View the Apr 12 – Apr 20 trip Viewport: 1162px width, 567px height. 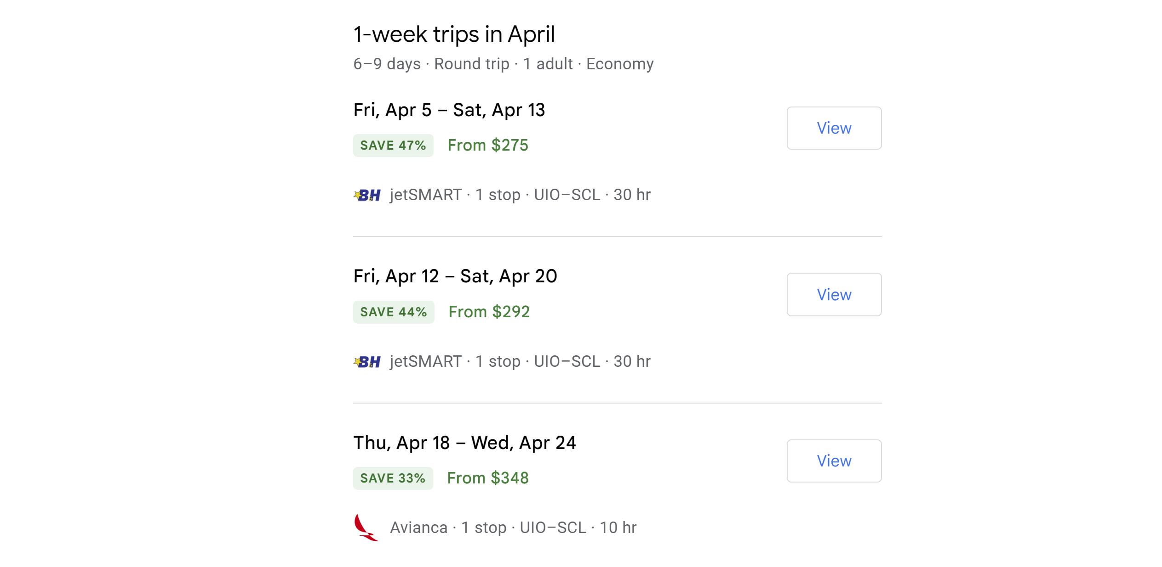(x=834, y=294)
